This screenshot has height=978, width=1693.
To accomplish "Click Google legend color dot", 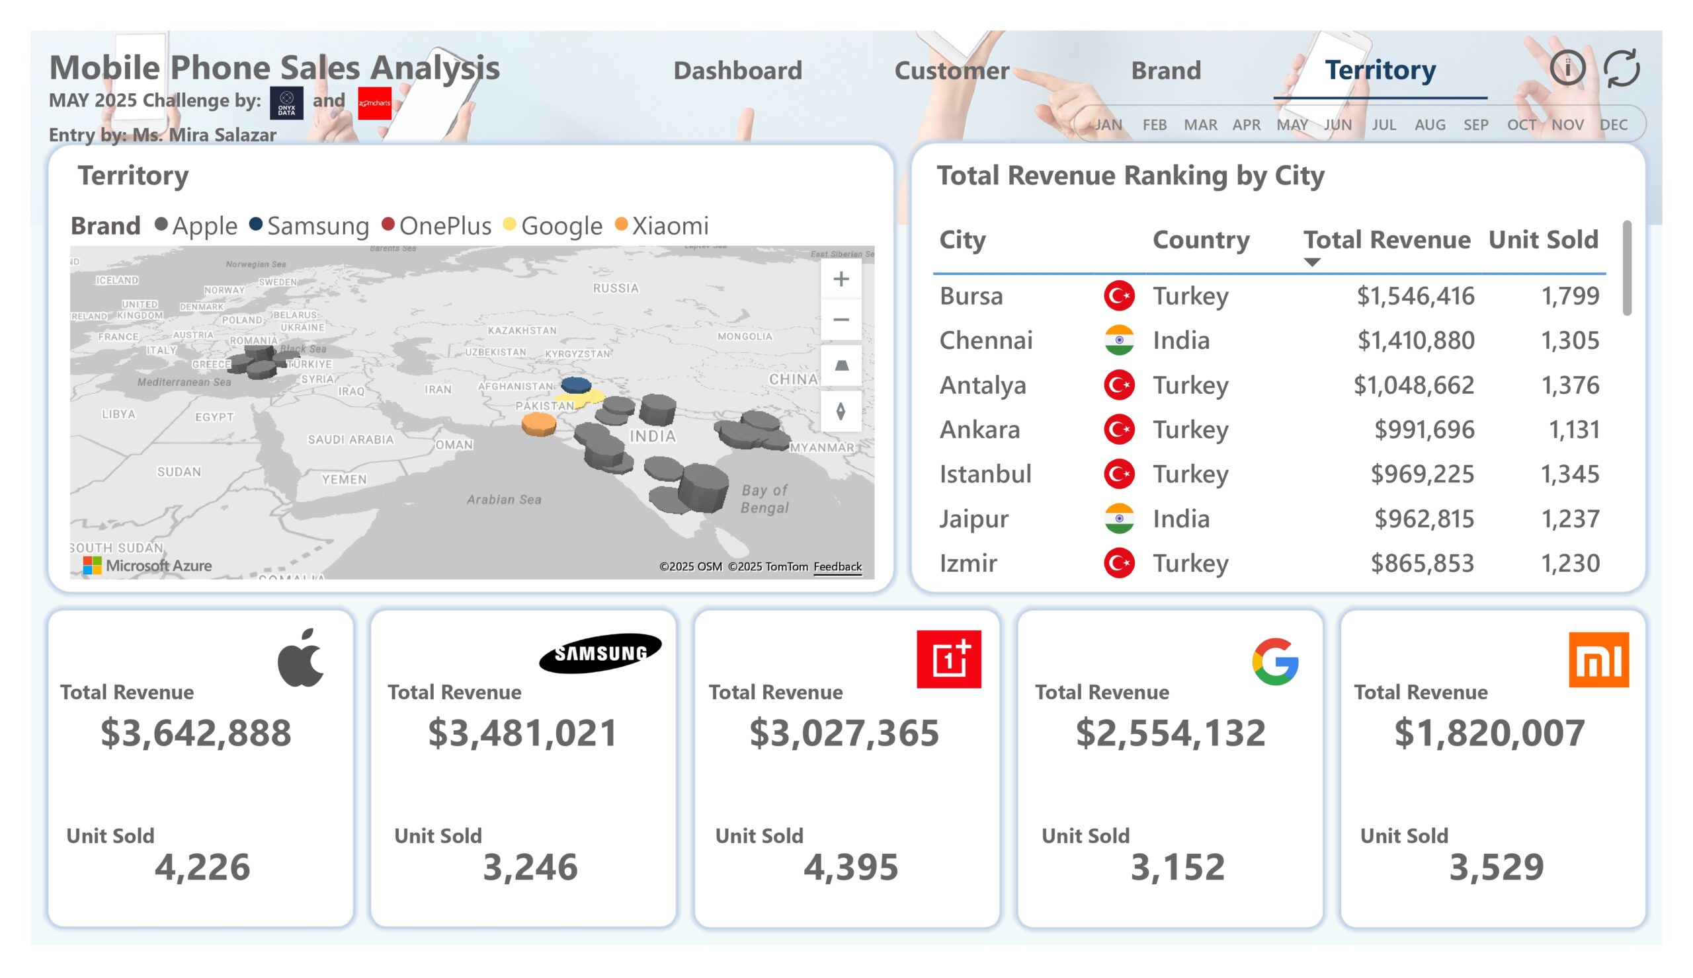I will (509, 224).
